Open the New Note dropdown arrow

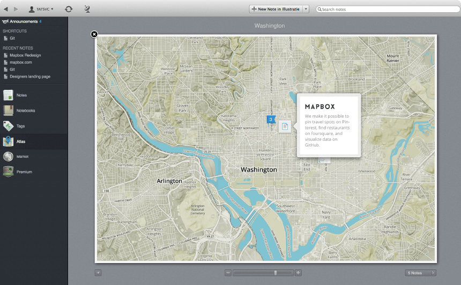click(x=306, y=9)
